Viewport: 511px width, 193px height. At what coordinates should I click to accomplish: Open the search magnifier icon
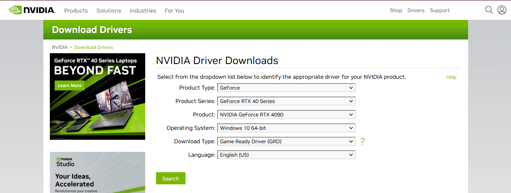pos(489,10)
